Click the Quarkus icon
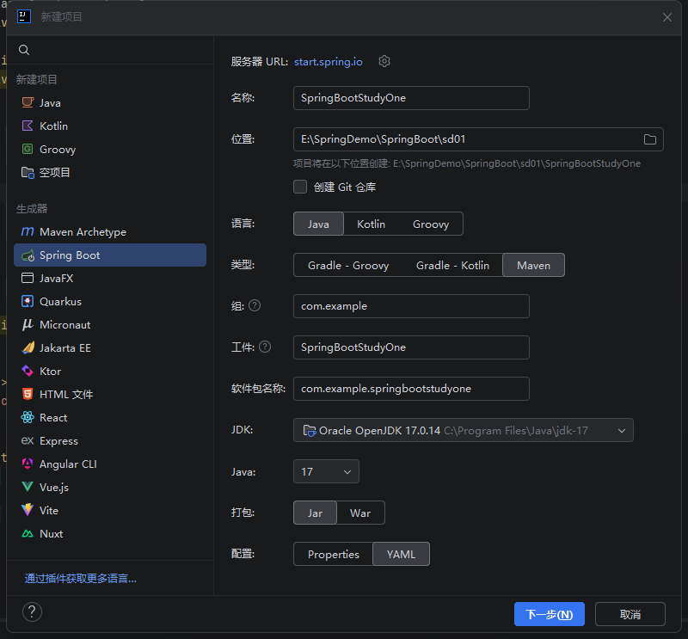The height and width of the screenshot is (639, 688). (28, 301)
